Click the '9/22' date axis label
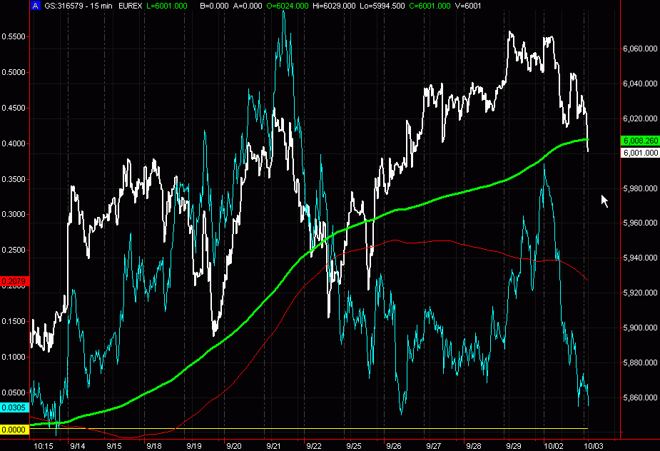This screenshot has height=451, width=660. tap(313, 446)
